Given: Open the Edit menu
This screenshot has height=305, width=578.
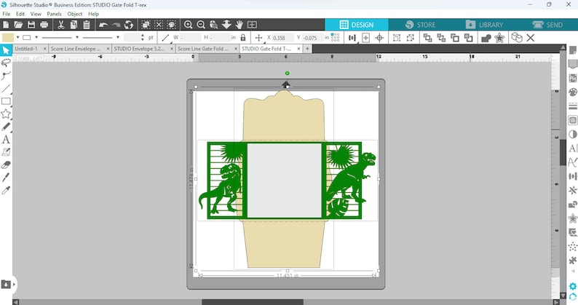Looking at the screenshot, I should [x=20, y=14].
